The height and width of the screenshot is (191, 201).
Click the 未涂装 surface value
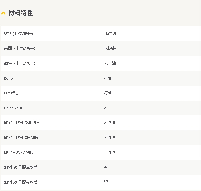pos(110,49)
